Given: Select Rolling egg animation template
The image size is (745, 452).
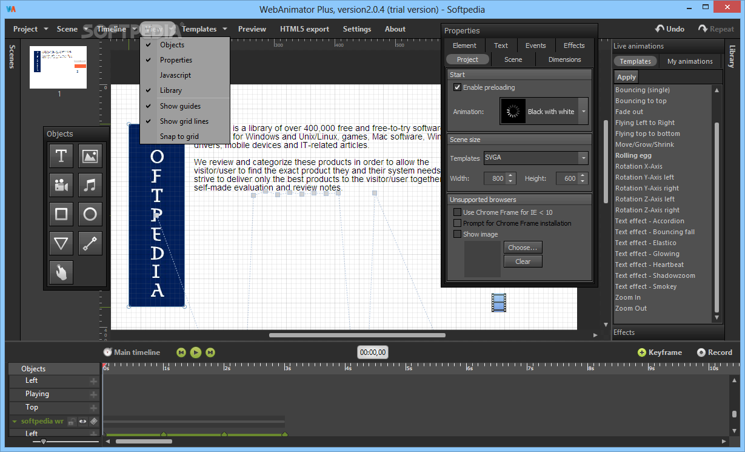Looking at the screenshot, I should (x=633, y=155).
